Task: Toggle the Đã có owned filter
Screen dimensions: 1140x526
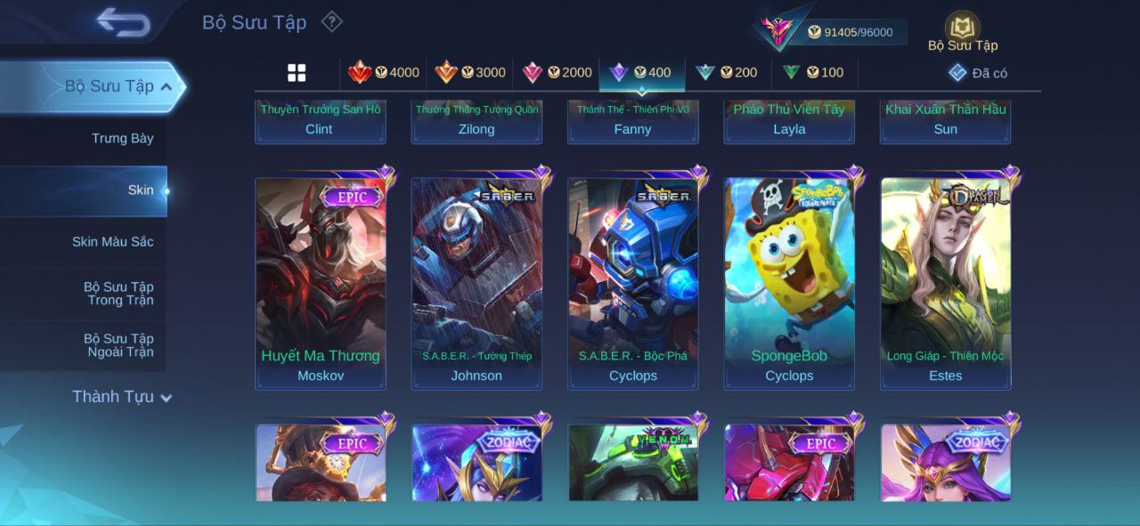Action: (x=978, y=73)
